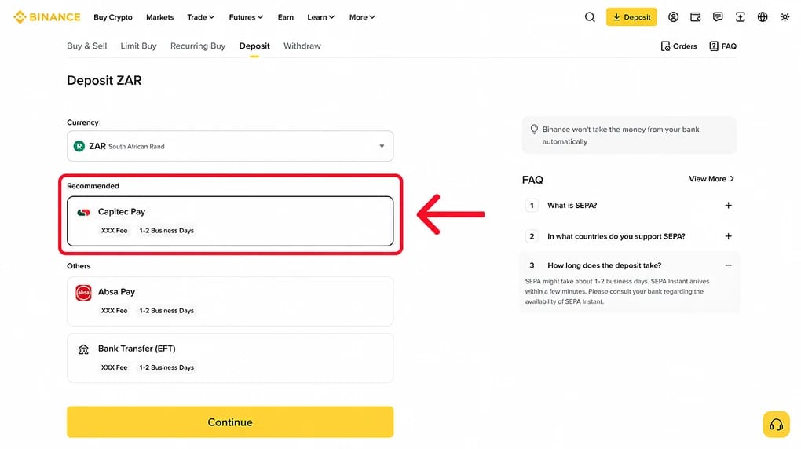801x449 pixels.
Task: Click the Others section label
Action: click(79, 266)
